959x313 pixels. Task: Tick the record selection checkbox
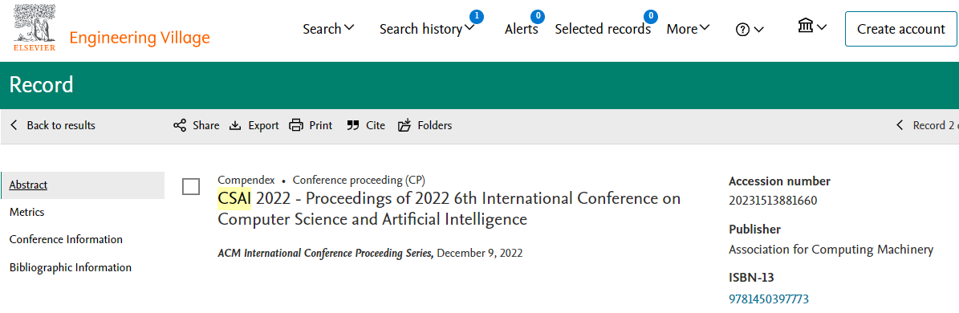[x=191, y=186]
